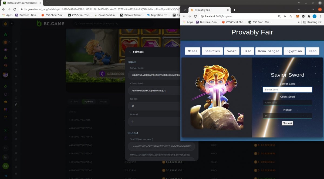Toggle the sidebar collapse menu button
Image resolution: width=324 pixels, height=179 pixels.
[12, 23]
